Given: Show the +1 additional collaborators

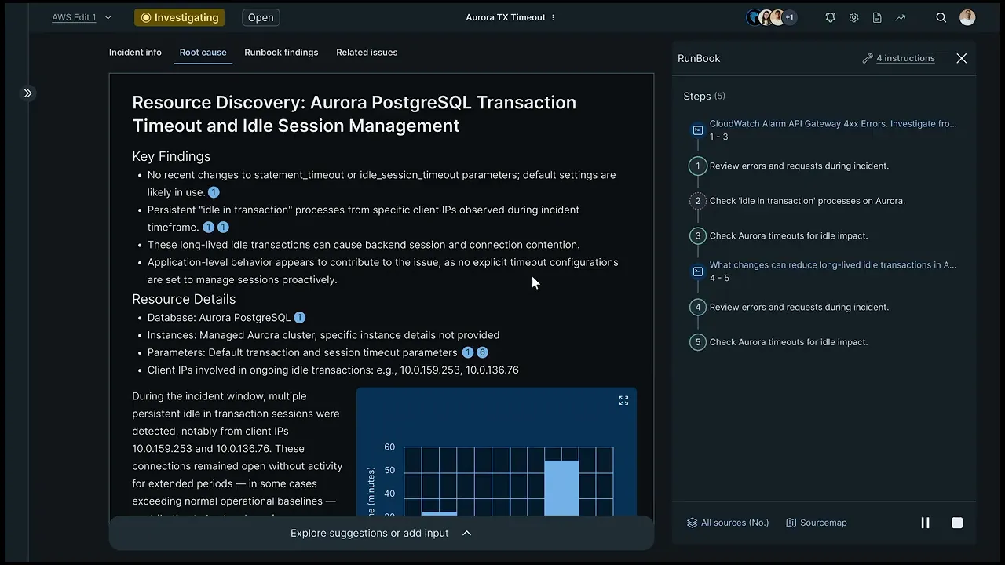Looking at the screenshot, I should pyautogui.click(x=790, y=17).
